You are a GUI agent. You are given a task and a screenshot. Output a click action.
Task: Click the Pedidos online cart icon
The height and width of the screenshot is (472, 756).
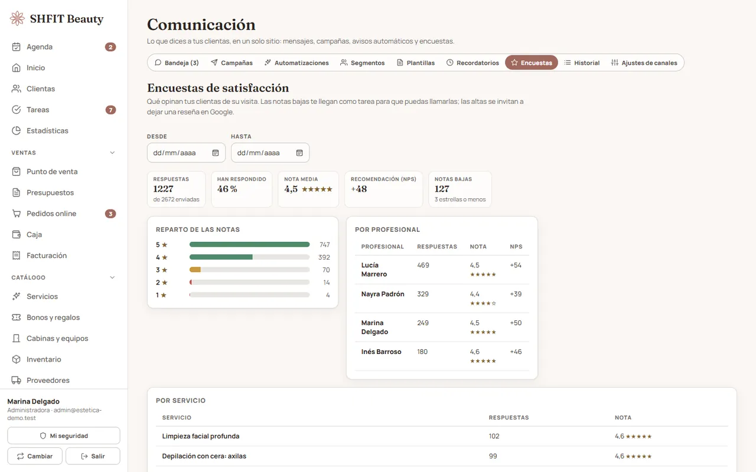(x=17, y=214)
